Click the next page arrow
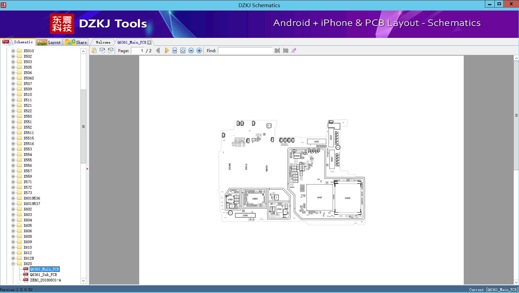This screenshot has width=519, height=293. [x=167, y=50]
